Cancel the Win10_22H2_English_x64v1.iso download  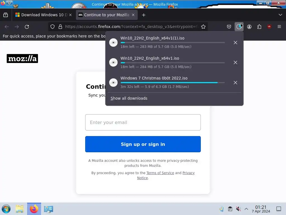click(x=235, y=62)
